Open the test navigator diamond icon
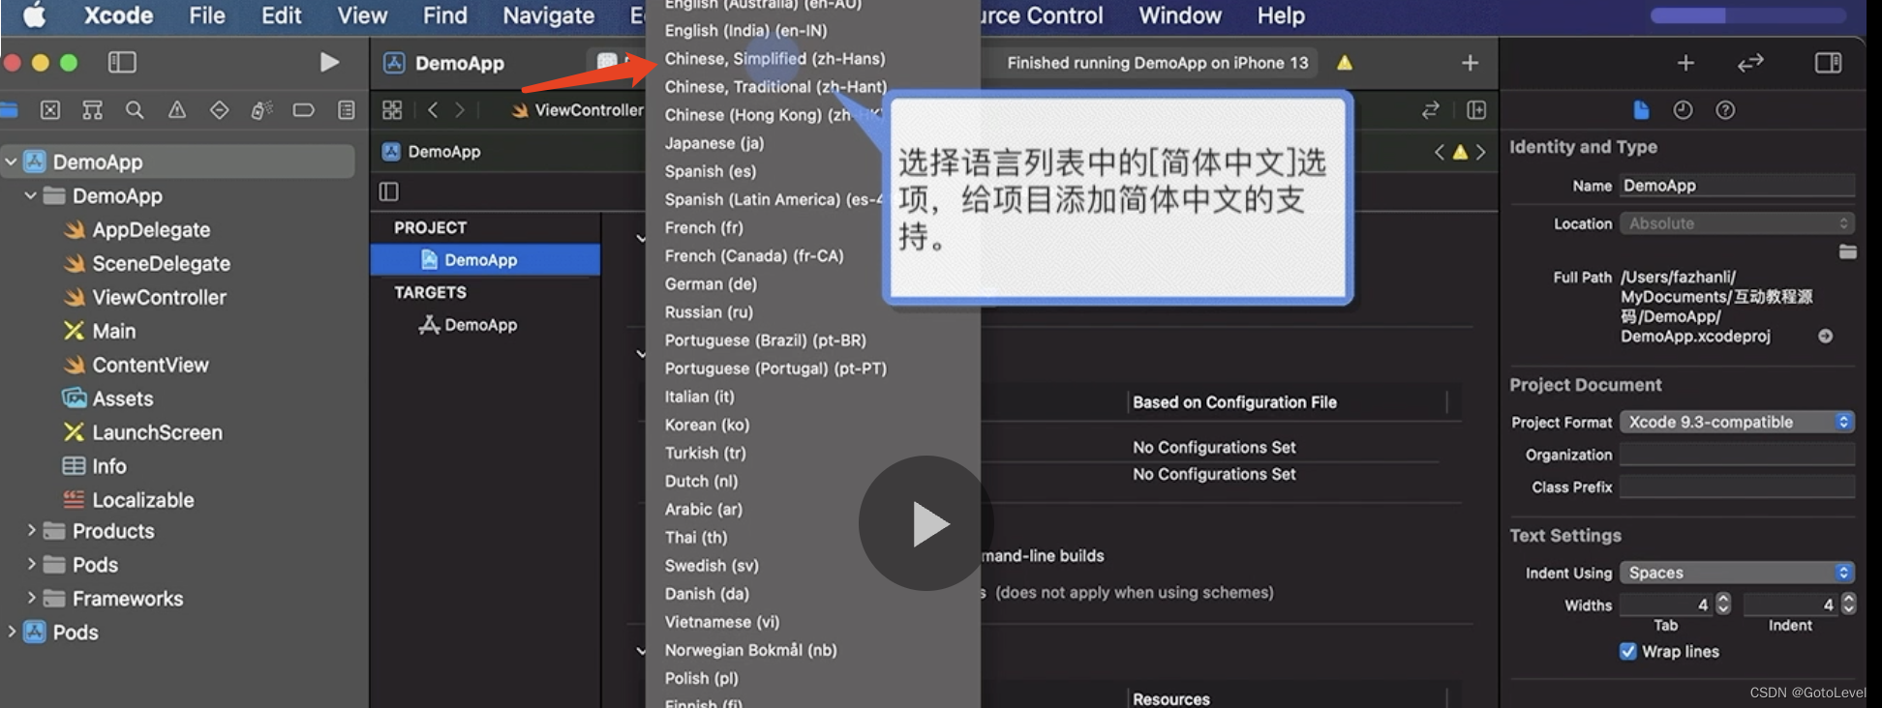 [x=220, y=110]
